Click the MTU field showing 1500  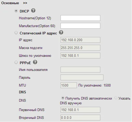coord(69,85)
